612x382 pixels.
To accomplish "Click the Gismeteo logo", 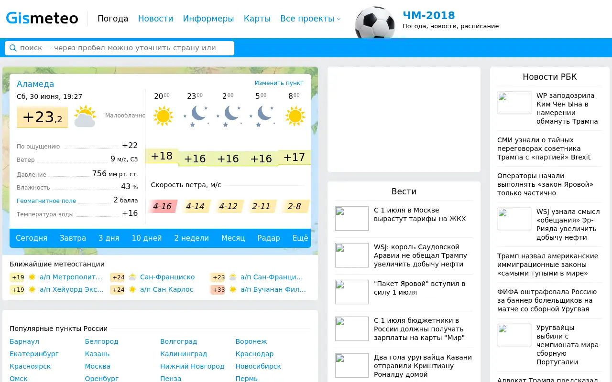I will coord(42,19).
